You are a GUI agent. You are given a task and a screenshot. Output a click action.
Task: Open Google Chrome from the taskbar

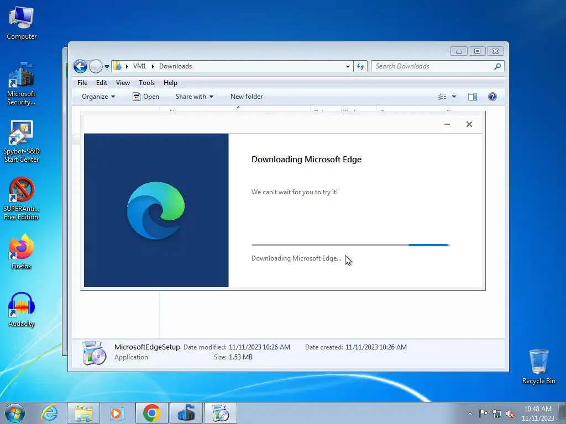pos(151,413)
